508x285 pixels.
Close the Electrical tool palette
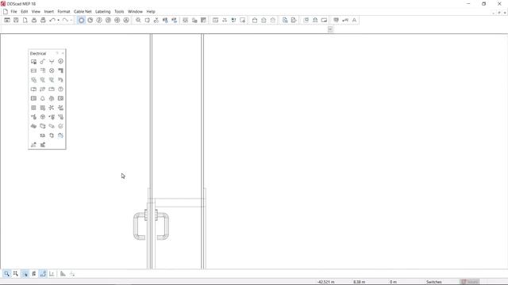tap(63, 53)
